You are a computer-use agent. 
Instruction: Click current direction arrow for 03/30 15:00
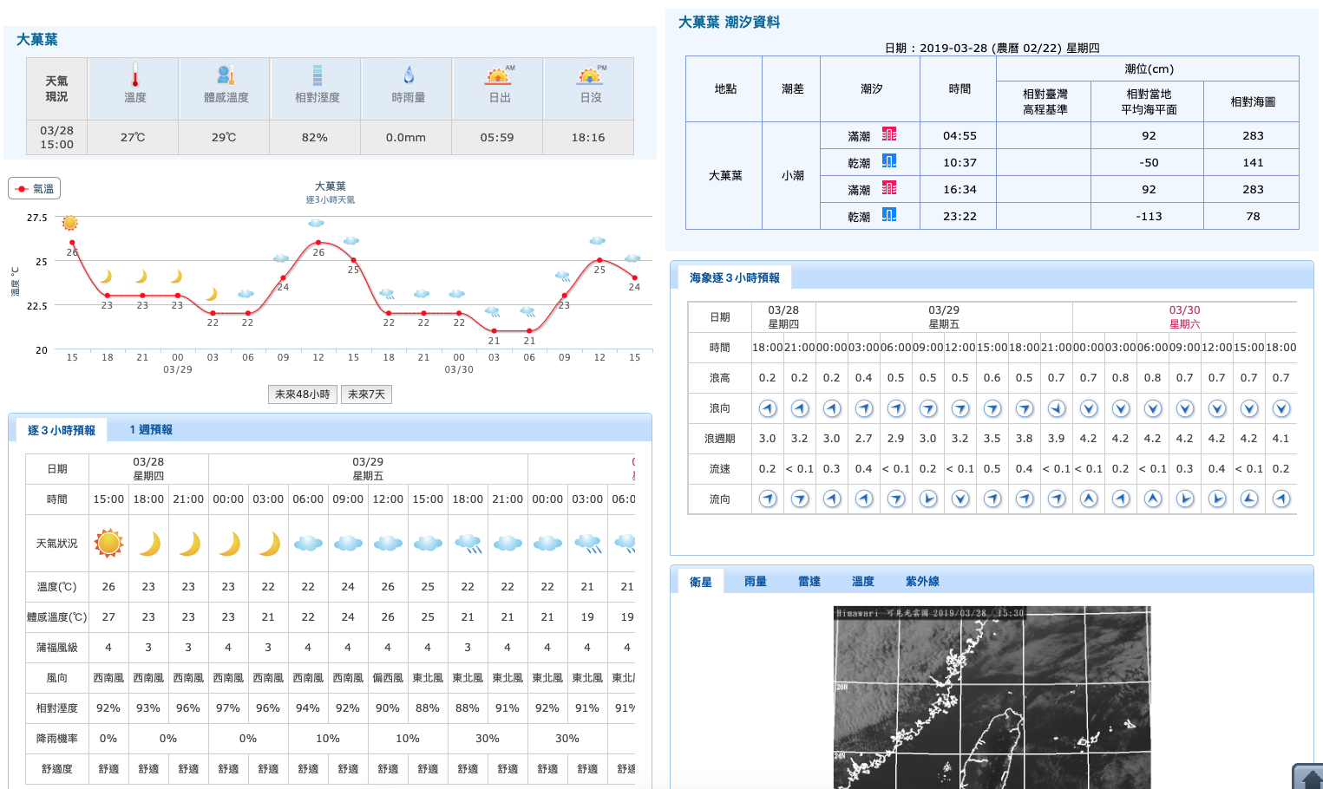point(1249,499)
